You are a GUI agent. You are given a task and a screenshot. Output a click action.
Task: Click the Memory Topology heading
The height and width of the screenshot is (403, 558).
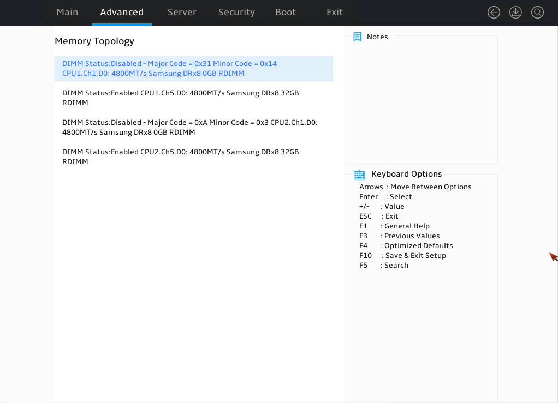click(94, 41)
